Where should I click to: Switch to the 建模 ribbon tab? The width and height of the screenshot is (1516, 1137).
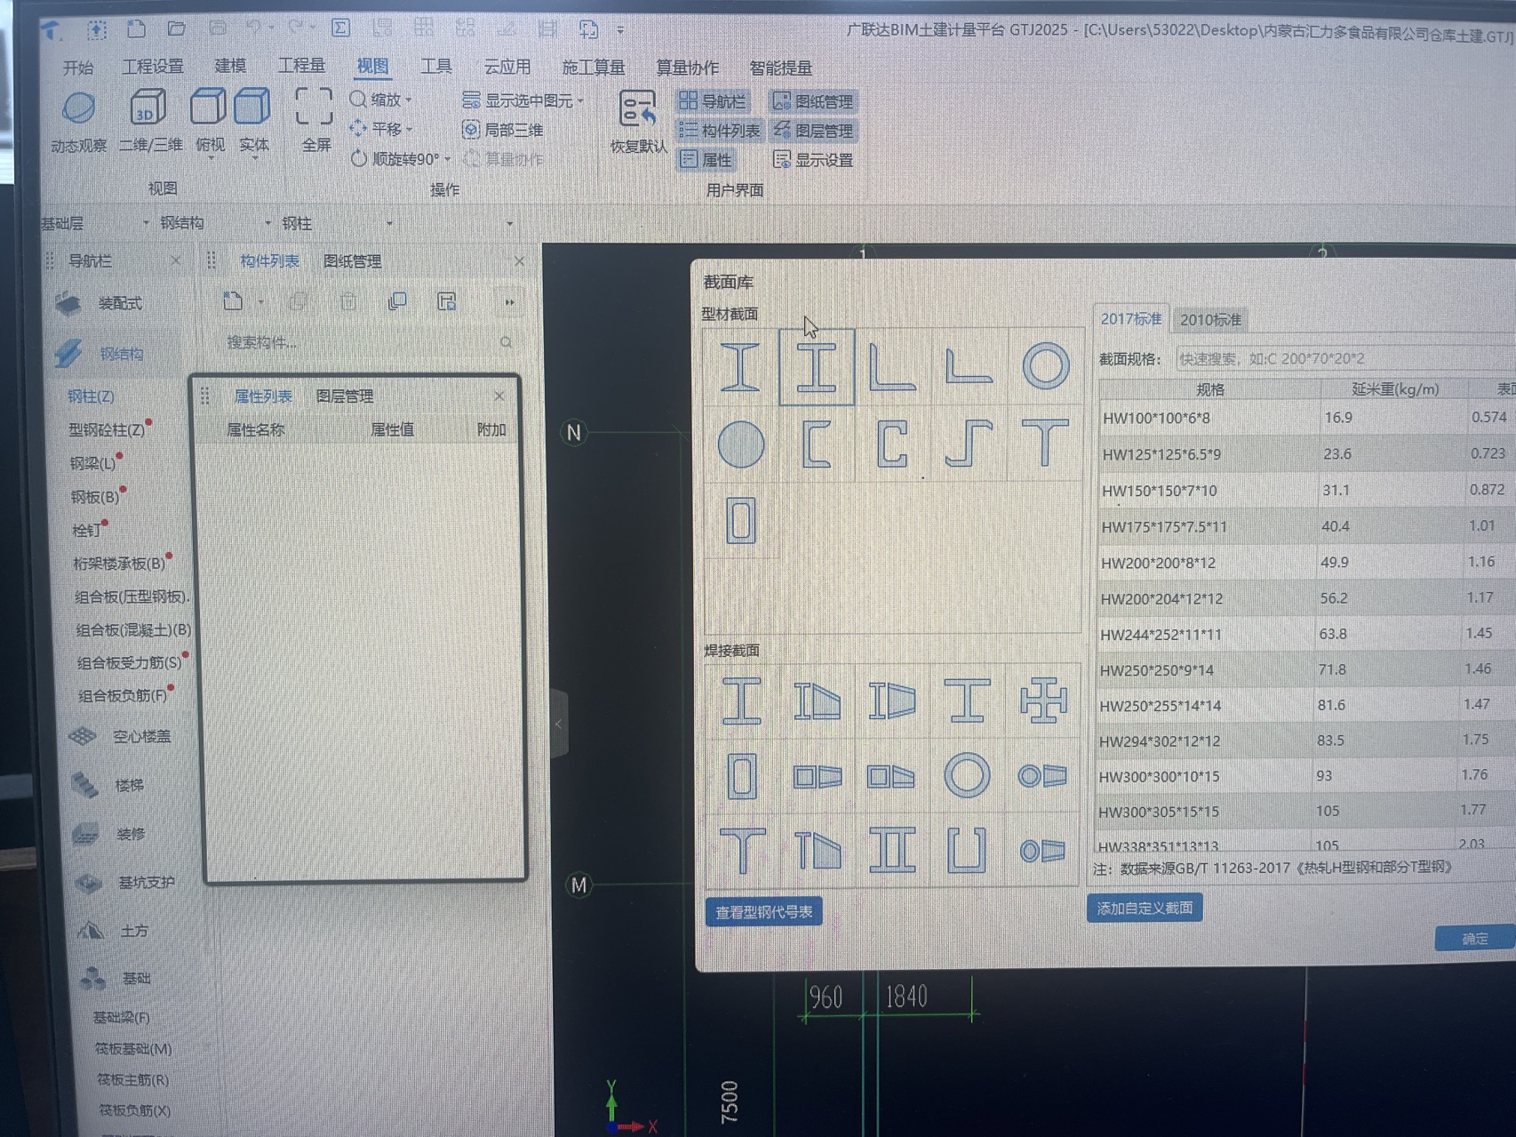(x=230, y=66)
